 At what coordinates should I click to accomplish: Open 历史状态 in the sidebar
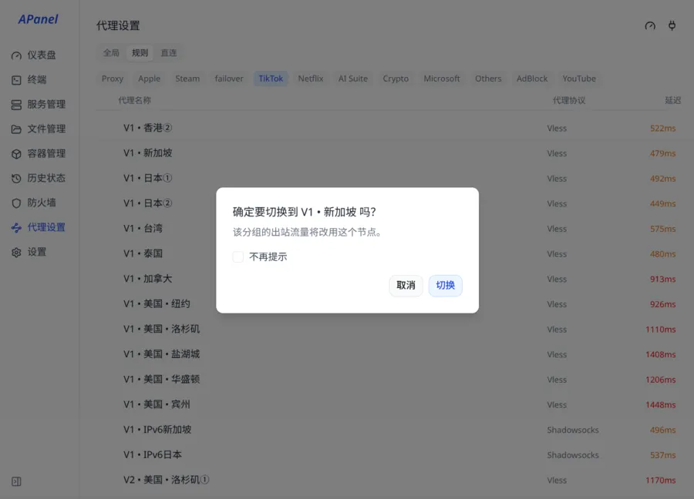pyautogui.click(x=40, y=179)
